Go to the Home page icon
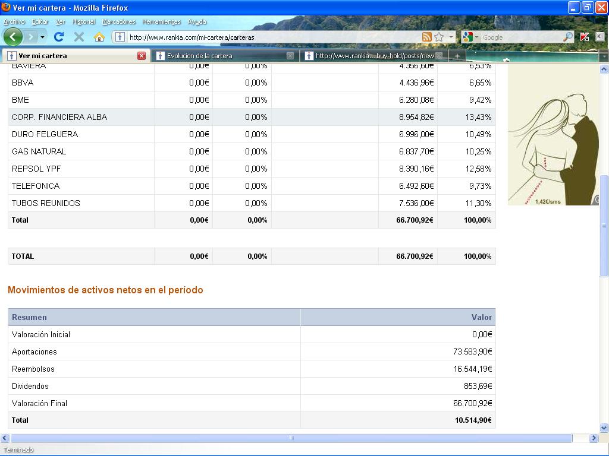609x456 pixels. pos(99,37)
